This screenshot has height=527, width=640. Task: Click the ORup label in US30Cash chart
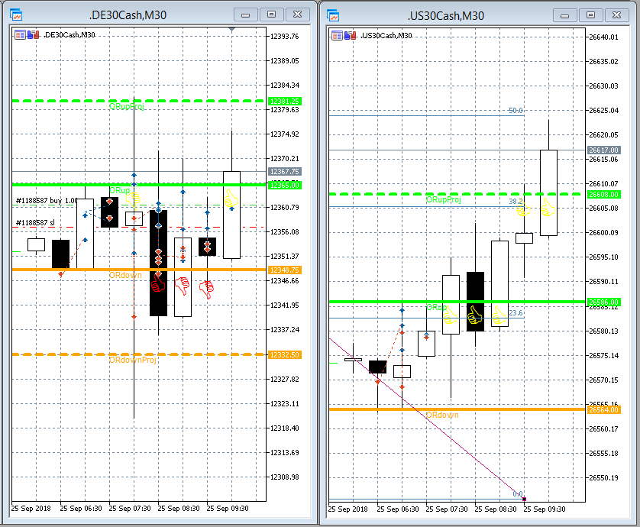(x=436, y=307)
